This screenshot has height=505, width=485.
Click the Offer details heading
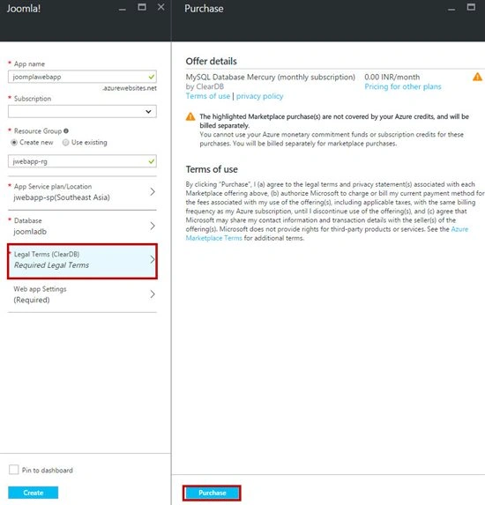click(211, 61)
